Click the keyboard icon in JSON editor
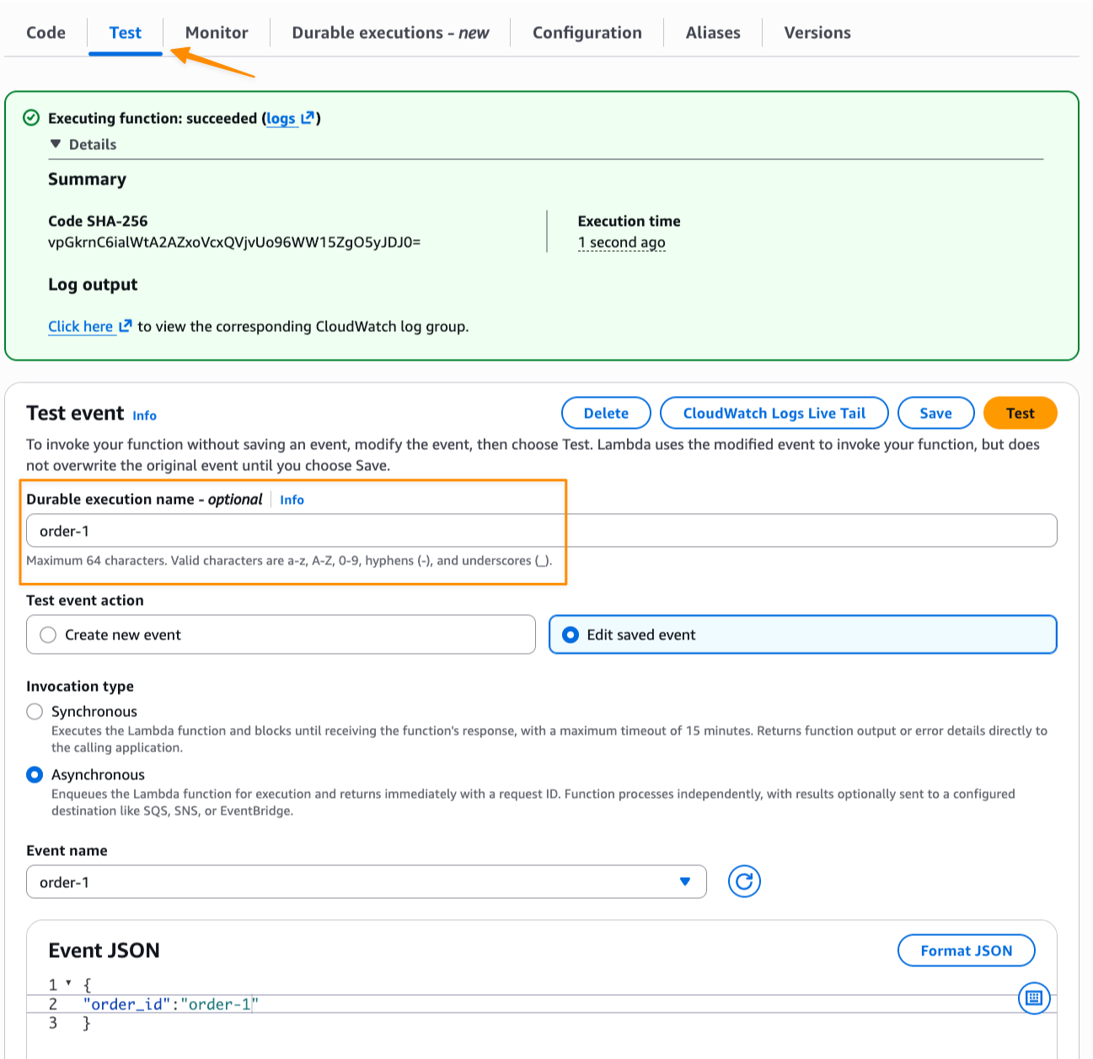The width and height of the screenshot is (1093, 1059). [1034, 998]
